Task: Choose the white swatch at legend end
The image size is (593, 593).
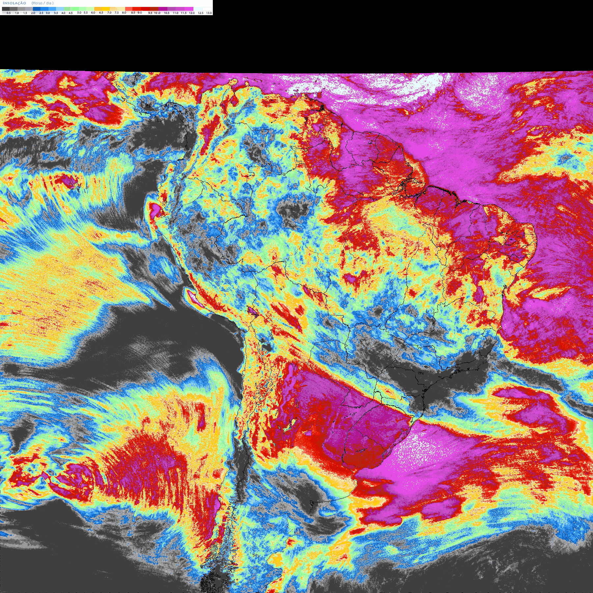Action: point(207,9)
